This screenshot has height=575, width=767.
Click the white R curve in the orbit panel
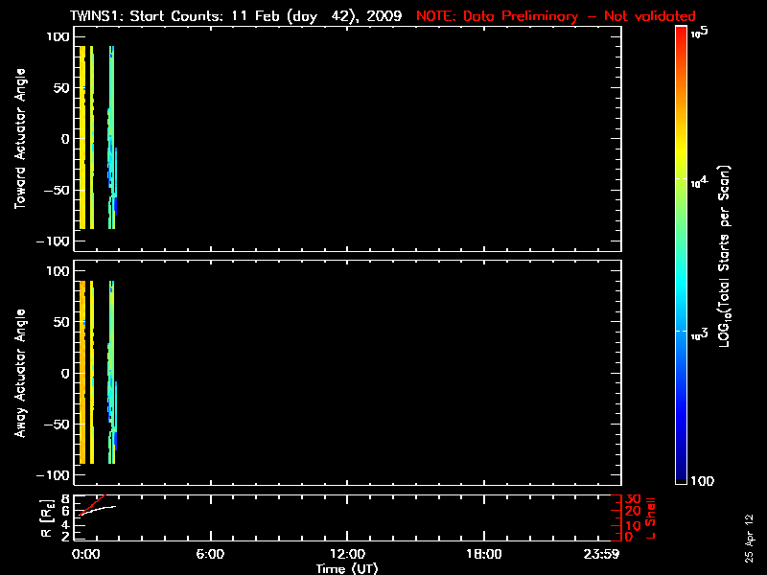pyautogui.click(x=101, y=508)
